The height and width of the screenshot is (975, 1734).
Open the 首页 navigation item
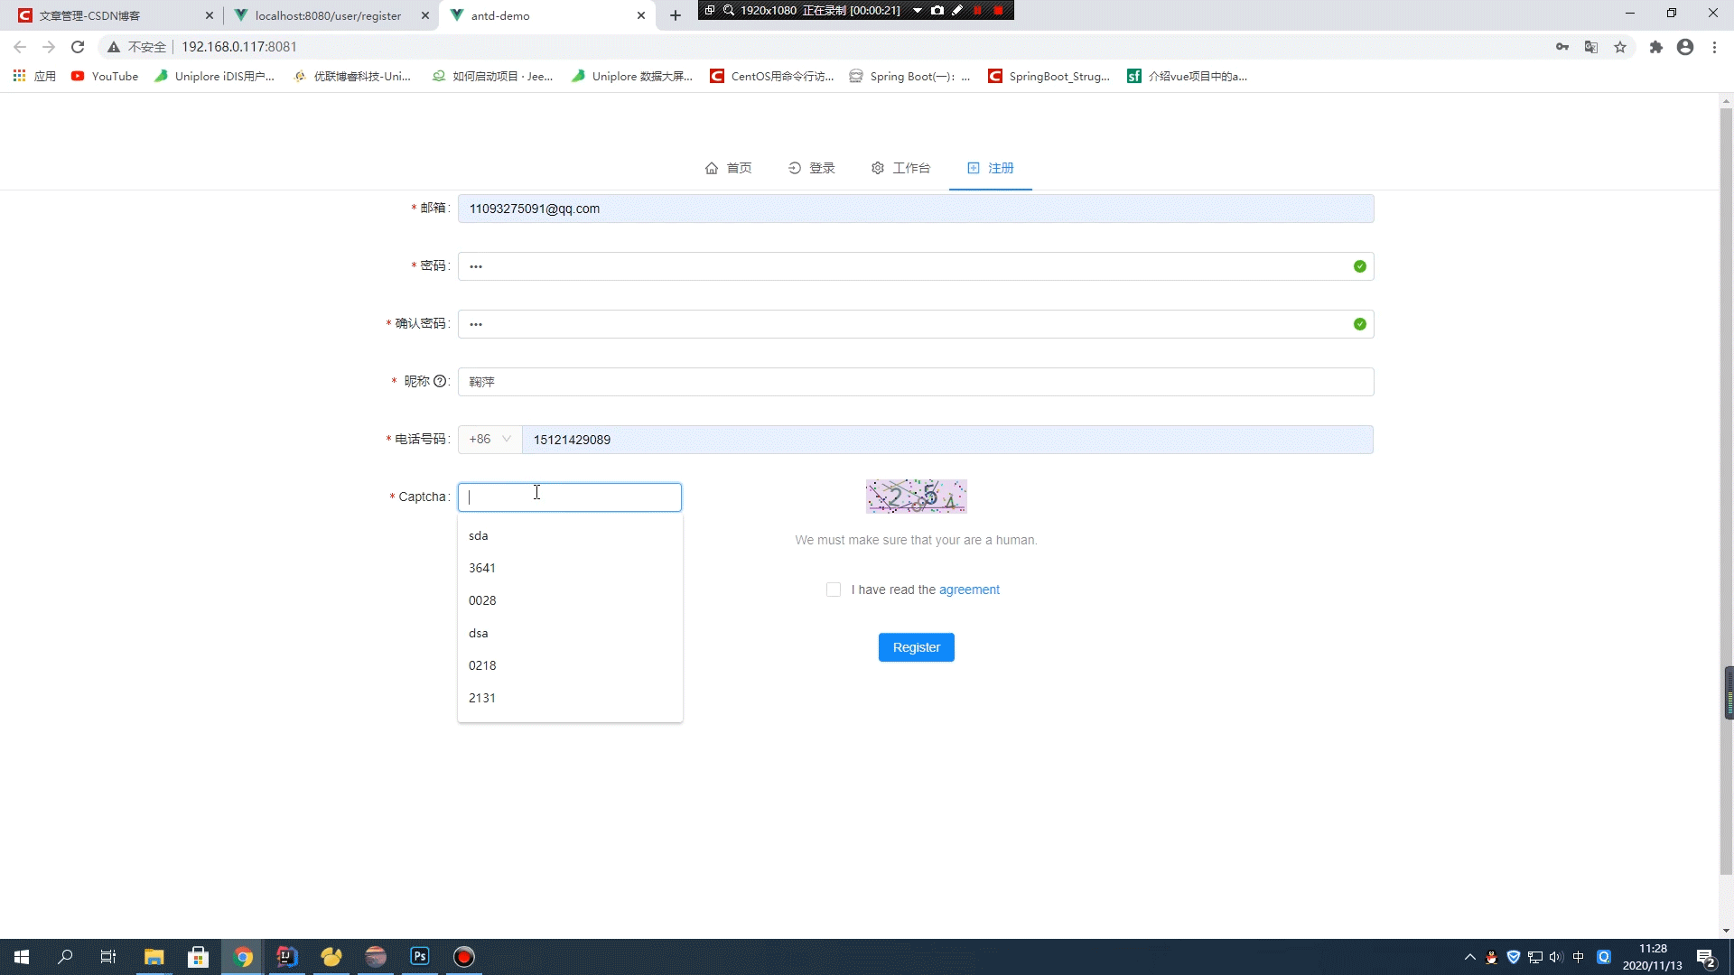pos(729,168)
